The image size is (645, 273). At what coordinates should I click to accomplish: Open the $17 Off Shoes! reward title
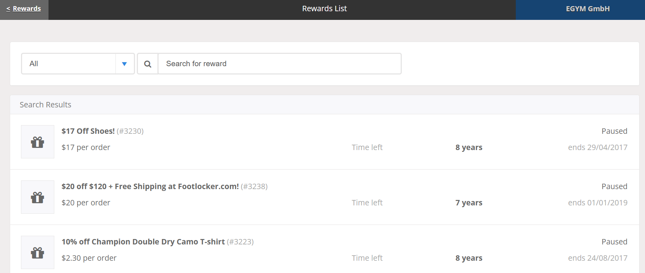pyautogui.click(x=88, y=131)
